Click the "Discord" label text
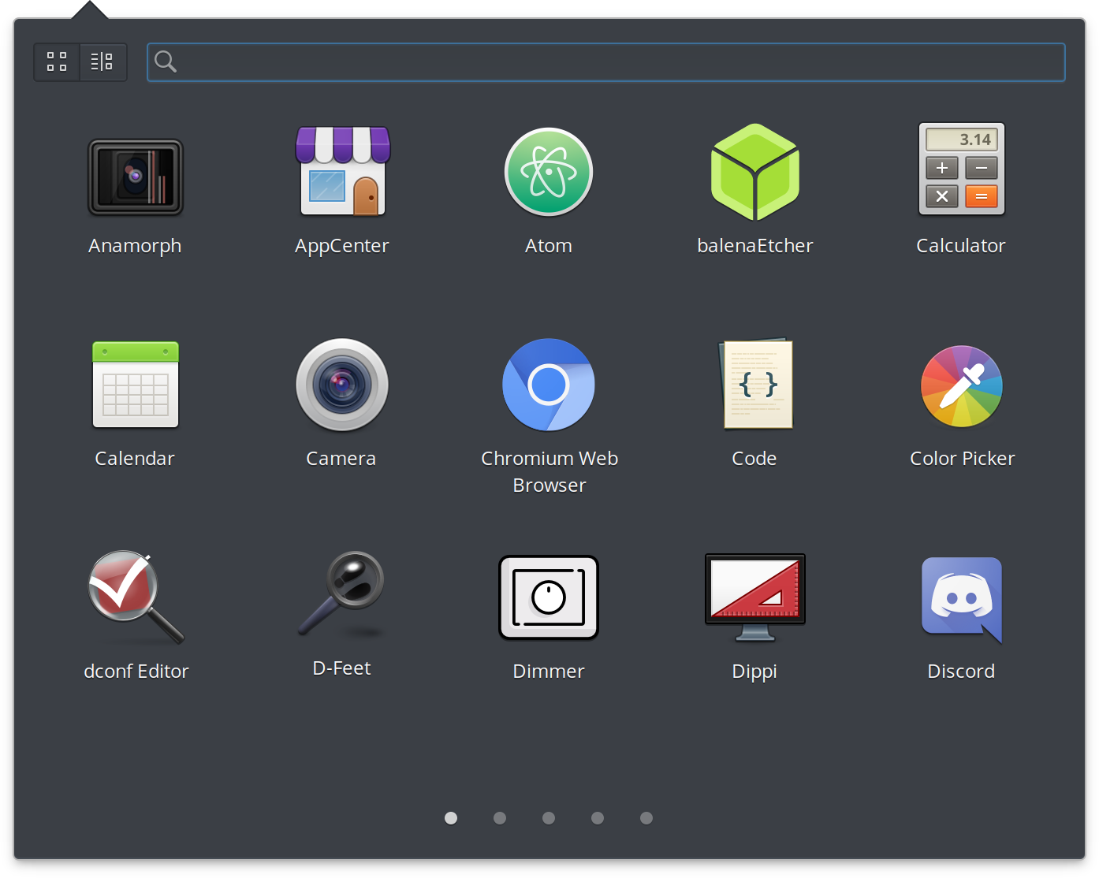Viewport: 1099px width, 878px height. (961, 672)
